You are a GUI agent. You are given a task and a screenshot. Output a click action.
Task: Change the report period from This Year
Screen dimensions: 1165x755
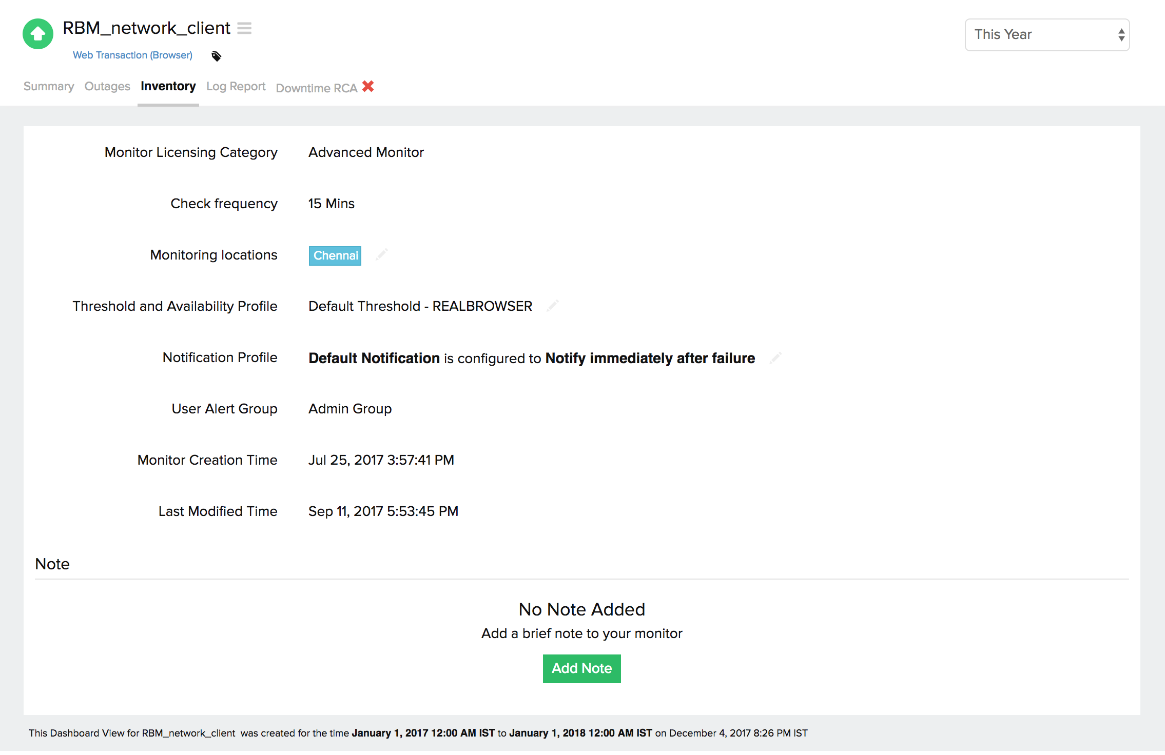[x=1047, y=34]
